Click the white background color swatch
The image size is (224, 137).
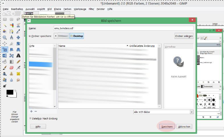15,96
